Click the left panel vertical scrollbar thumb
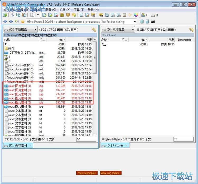 (x=95, y=58)
